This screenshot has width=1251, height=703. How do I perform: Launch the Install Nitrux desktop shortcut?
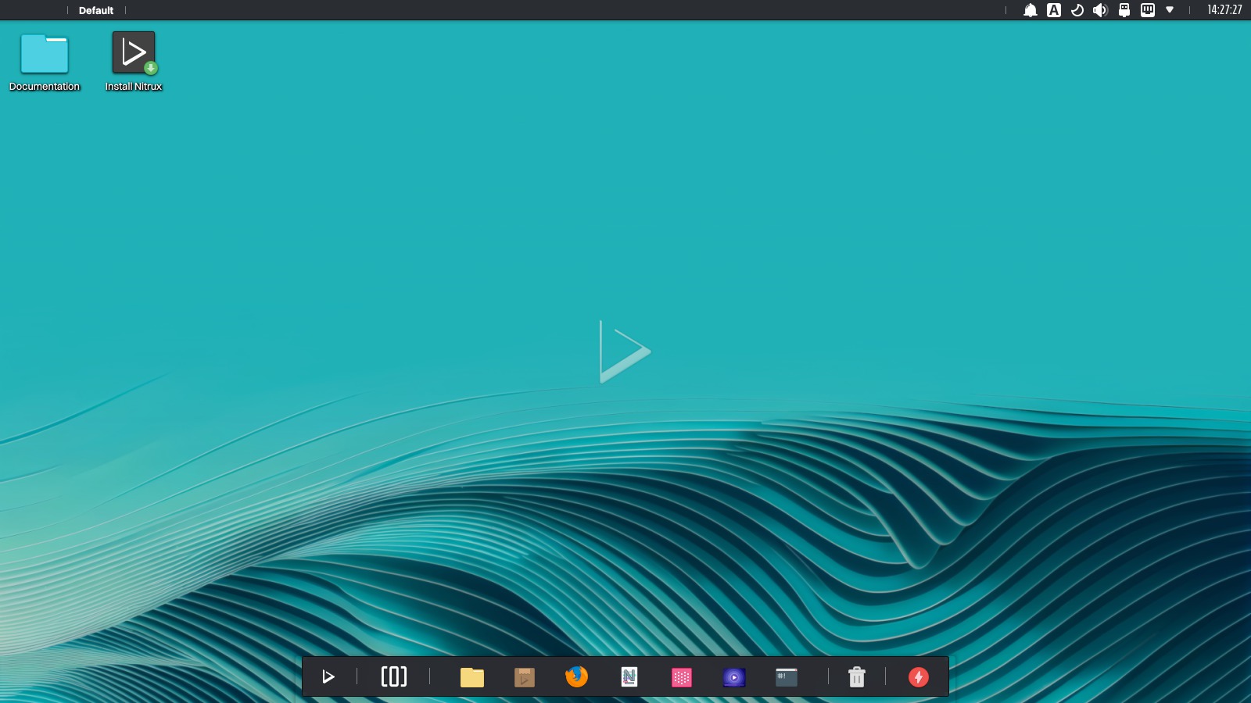(134, 55)
